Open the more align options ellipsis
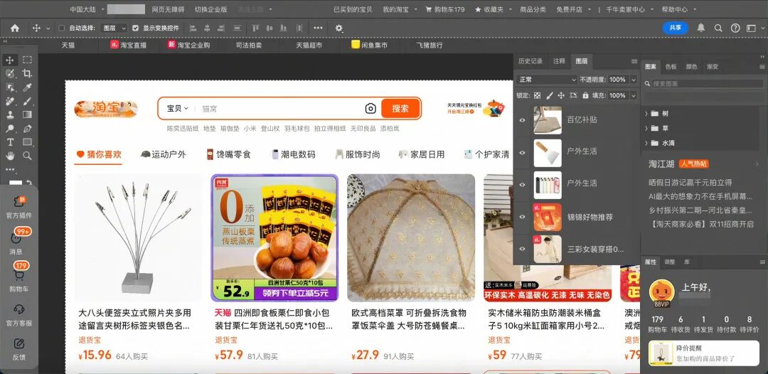This screenshot has height=374, width=768. coord(318,28)
